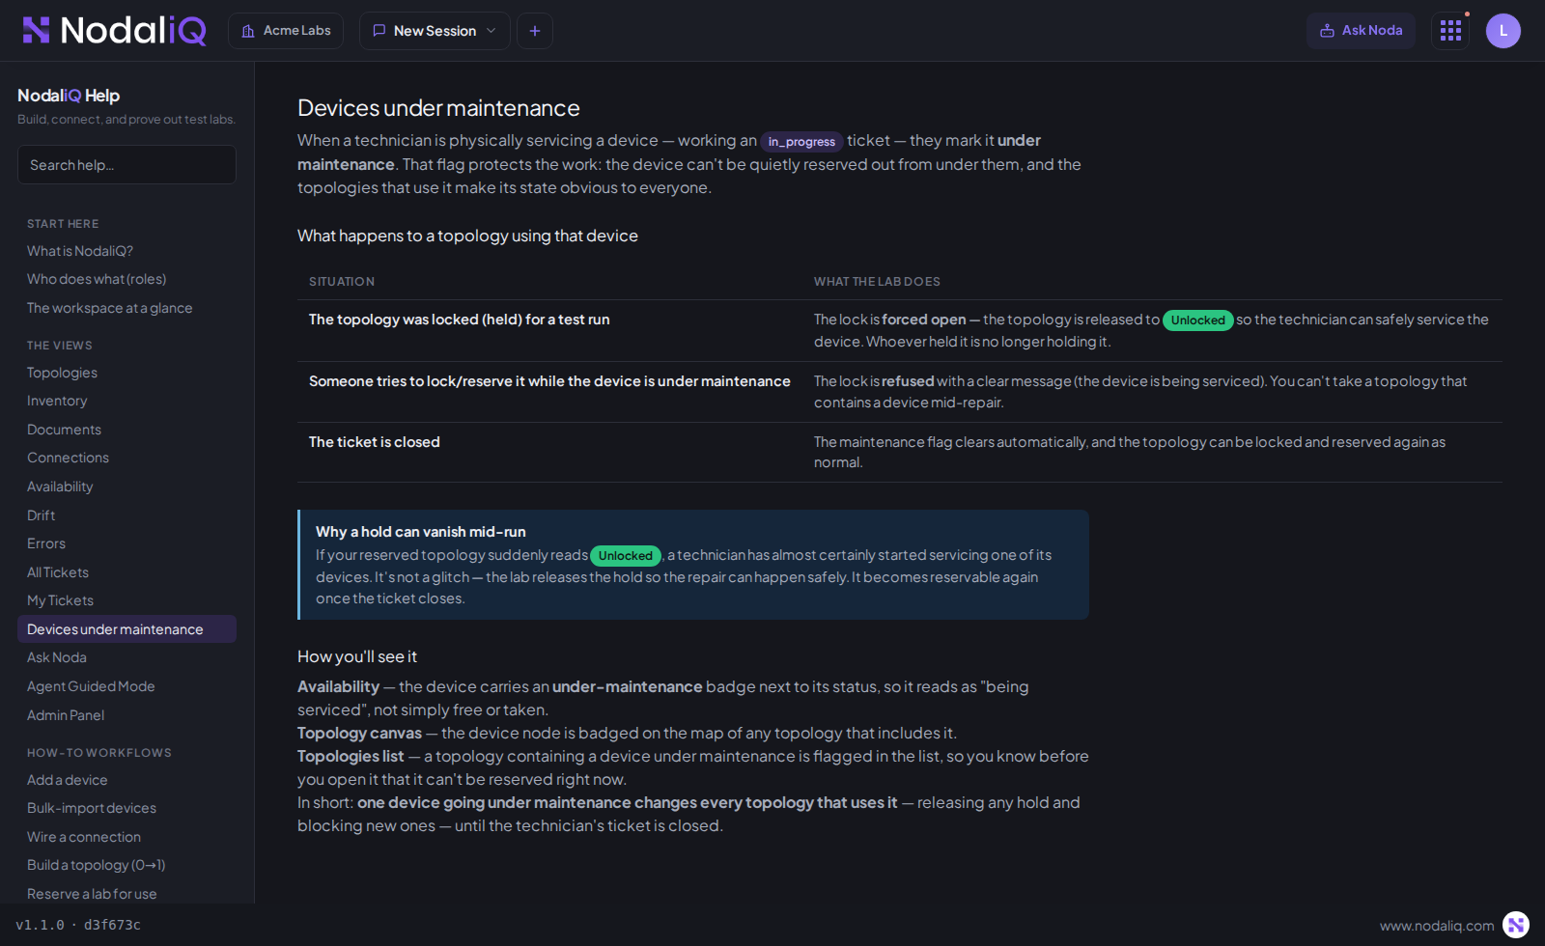Open Ask Noda from the top bar
The image size is (1545, 946).
tap(1361, 31)
